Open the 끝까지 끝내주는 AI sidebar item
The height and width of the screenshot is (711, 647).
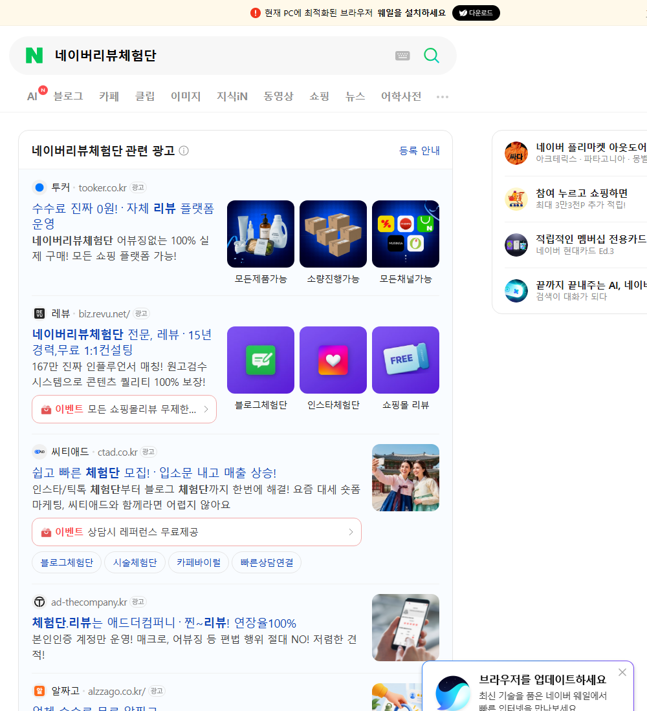(576, 290)
